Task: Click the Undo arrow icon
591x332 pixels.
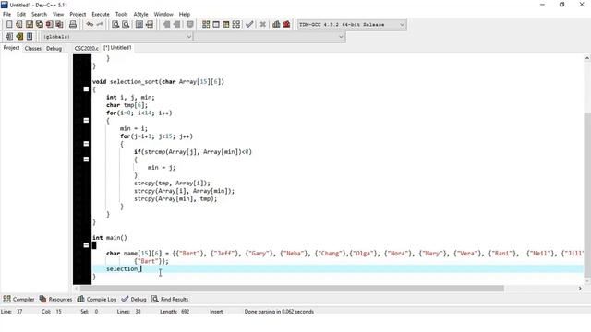Action: pyautogui.click(x=90, y=25)
